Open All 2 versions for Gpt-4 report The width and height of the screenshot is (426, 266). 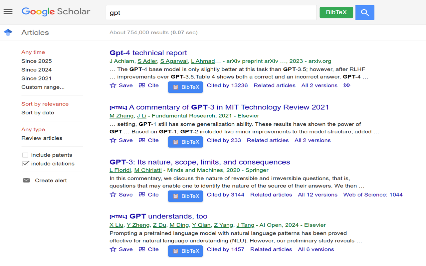[319, 85]
